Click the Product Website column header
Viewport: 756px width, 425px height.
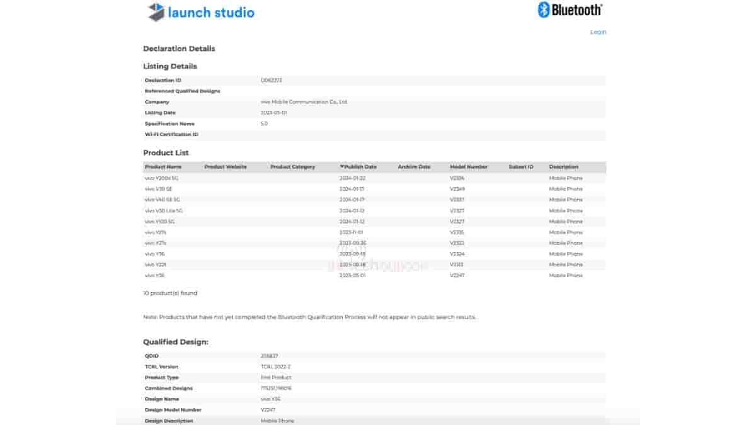coord(226,167)
